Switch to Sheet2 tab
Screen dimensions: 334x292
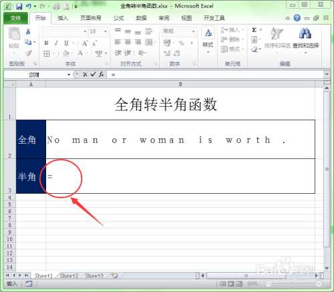pyautogui.click(x=69, y=276)
